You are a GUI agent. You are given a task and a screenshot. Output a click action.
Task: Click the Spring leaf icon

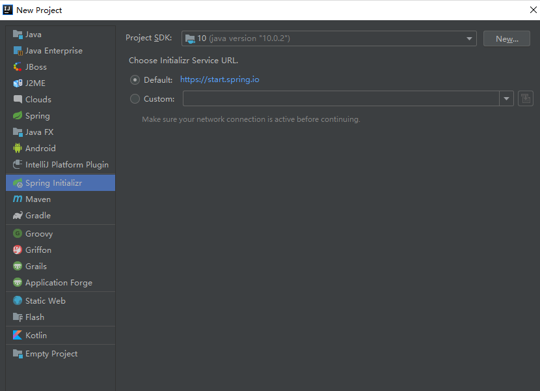(x=18, y=115)
